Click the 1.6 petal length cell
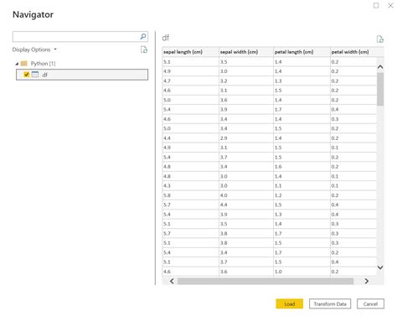Image resolution: width=397 pixels, height=316 pixels. (302, 167)
